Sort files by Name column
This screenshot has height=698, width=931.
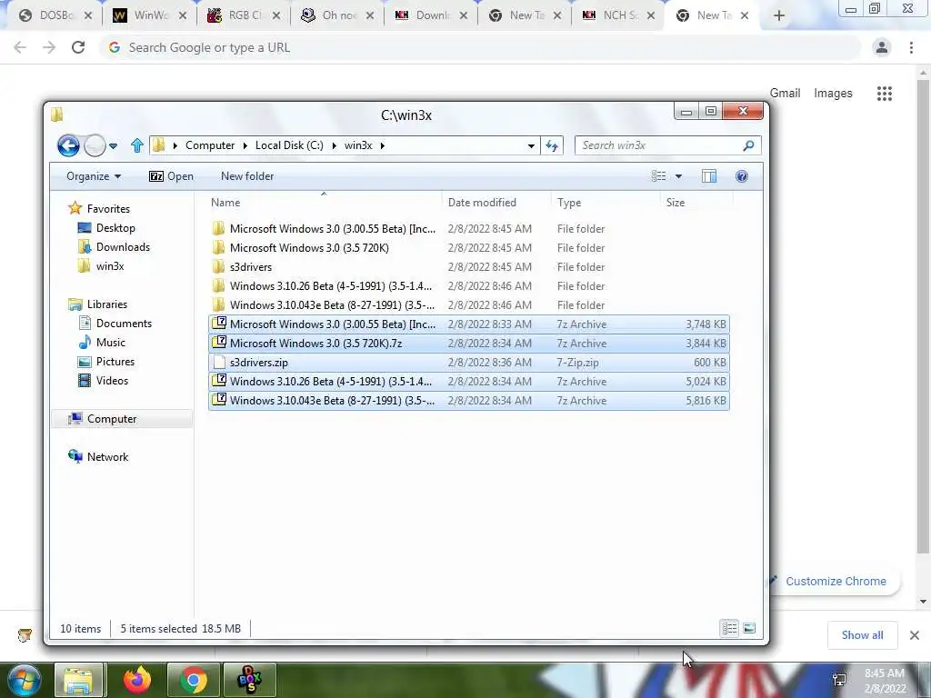[x=324, y=203]
